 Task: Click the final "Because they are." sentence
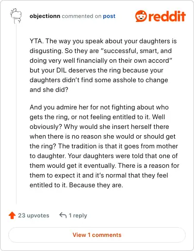click(96, 185)
